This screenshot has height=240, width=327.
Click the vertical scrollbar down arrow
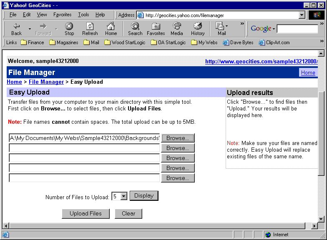321,219
